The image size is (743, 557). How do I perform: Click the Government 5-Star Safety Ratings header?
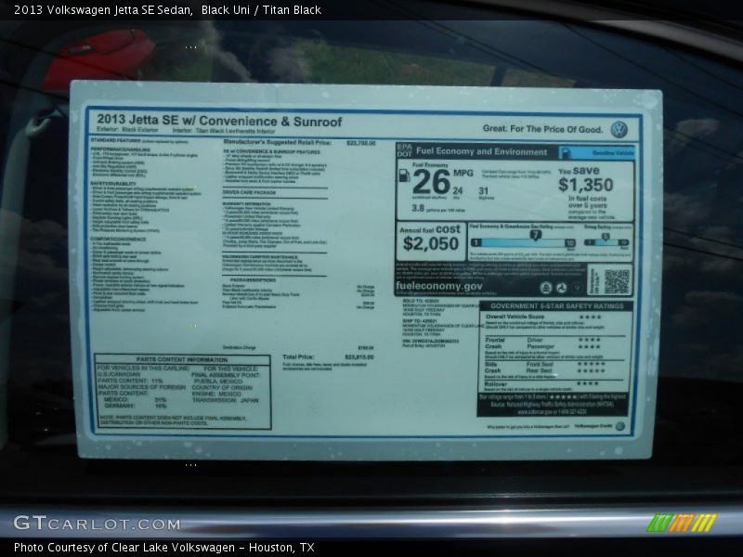click(x=555, y=305)
